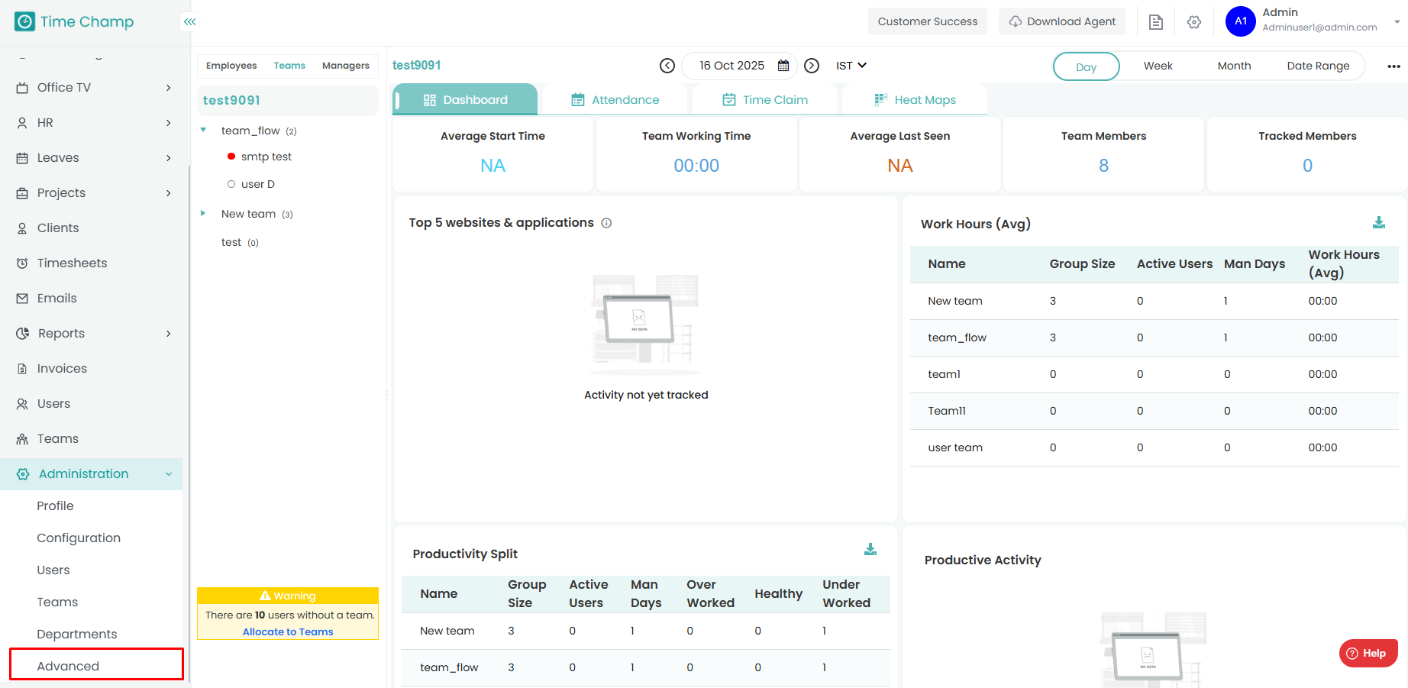Click the document icon in the header
Viewport: 1408px width, 688px height.
pyautogui.click(x=1156, y=22)
